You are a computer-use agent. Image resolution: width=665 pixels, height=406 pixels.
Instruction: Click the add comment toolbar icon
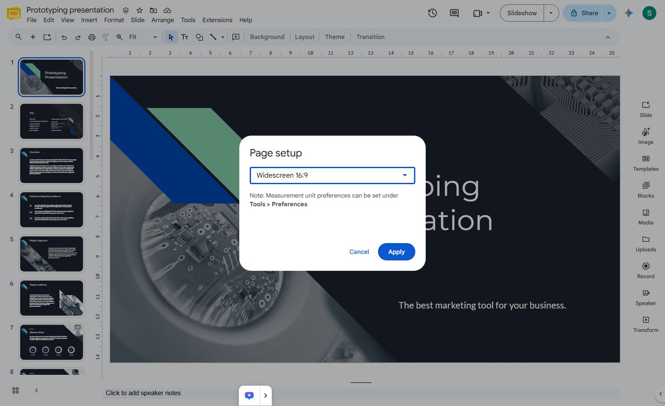point(236,37)
